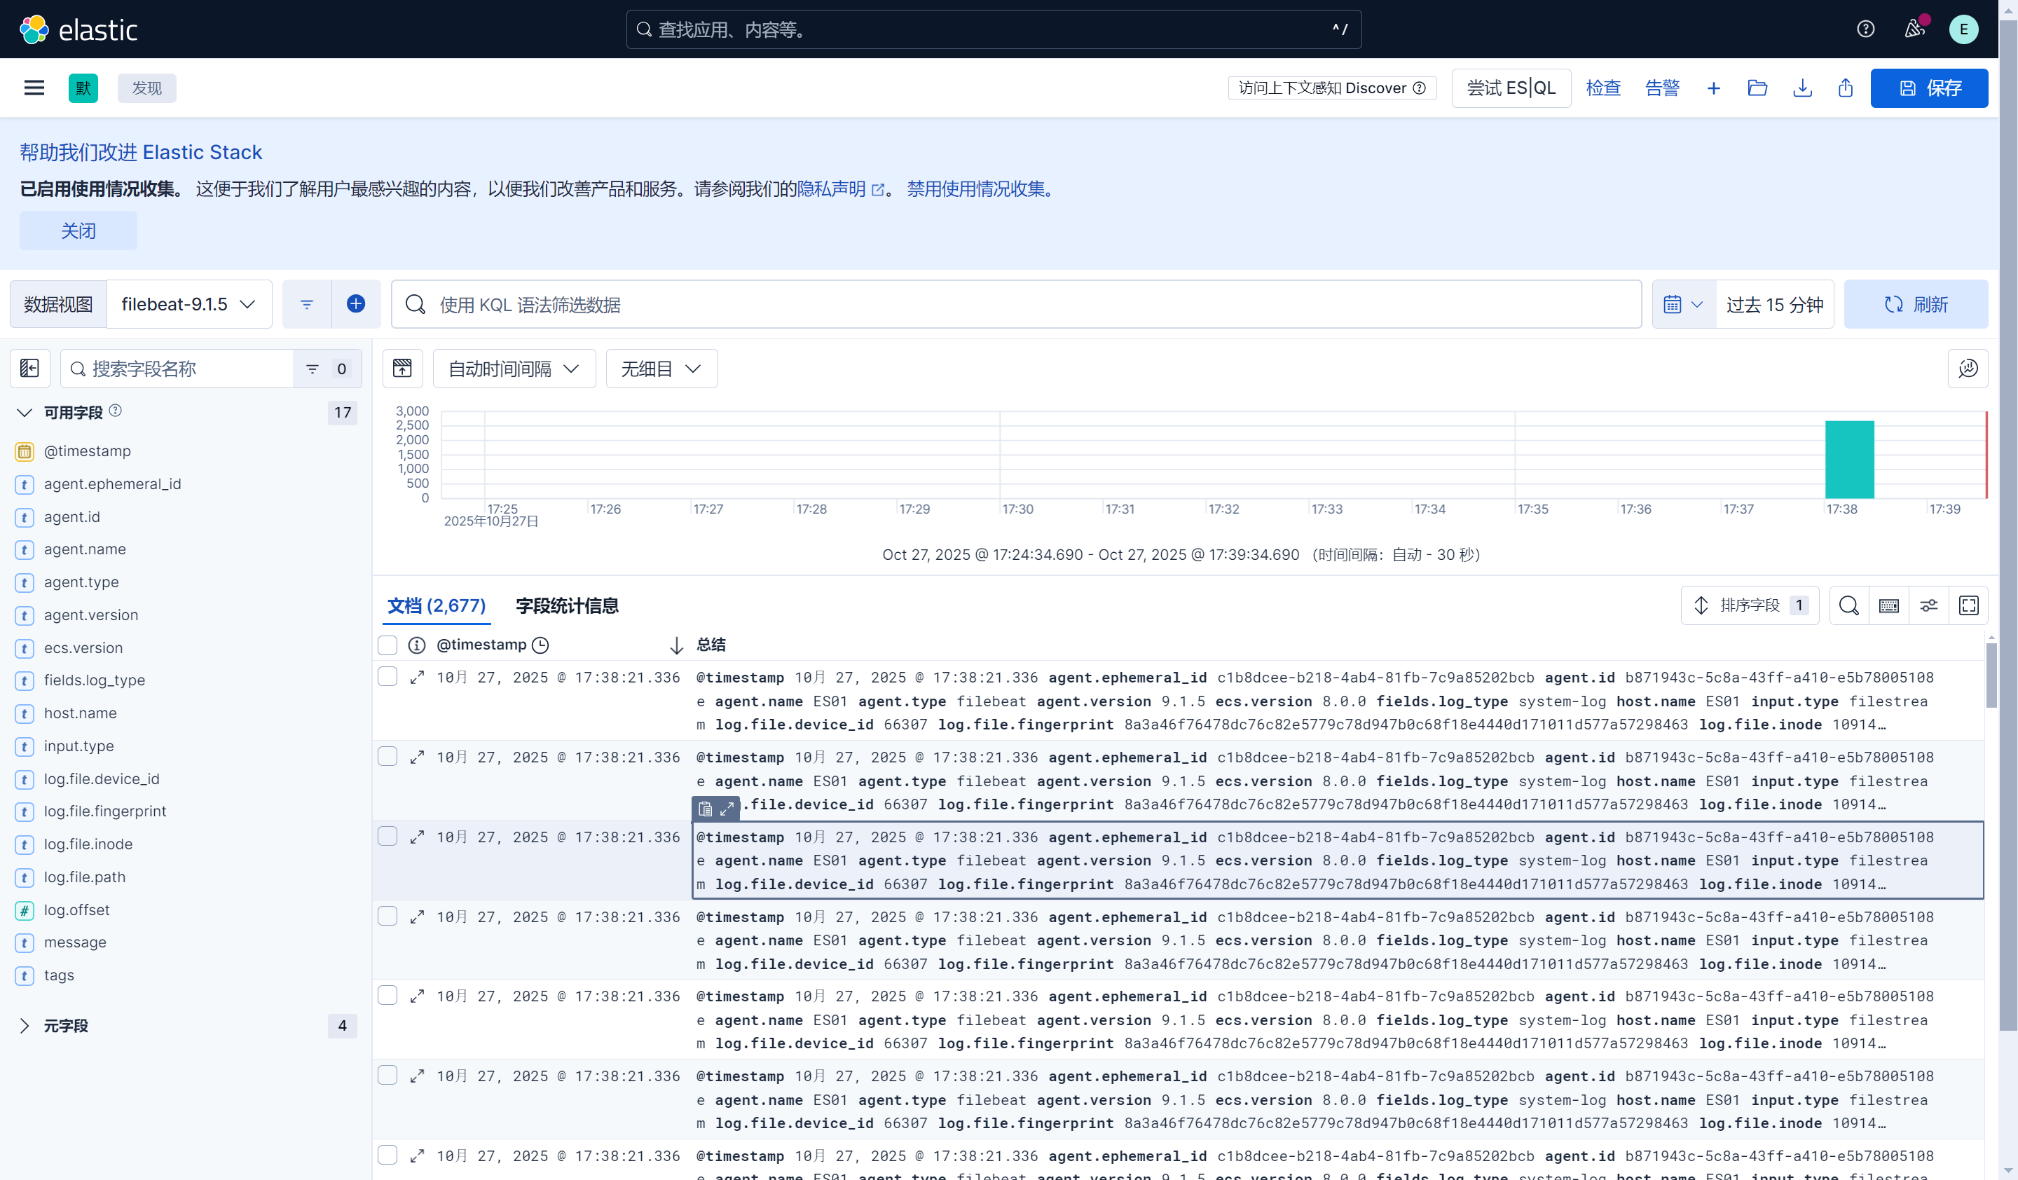Viewport: 2018px width, 1180px height.
Task: Open the help menu icon
Action: 1865,29
